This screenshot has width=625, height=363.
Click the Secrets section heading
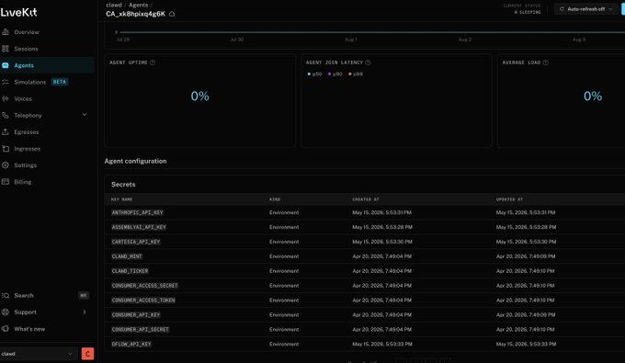pos(123,185)
